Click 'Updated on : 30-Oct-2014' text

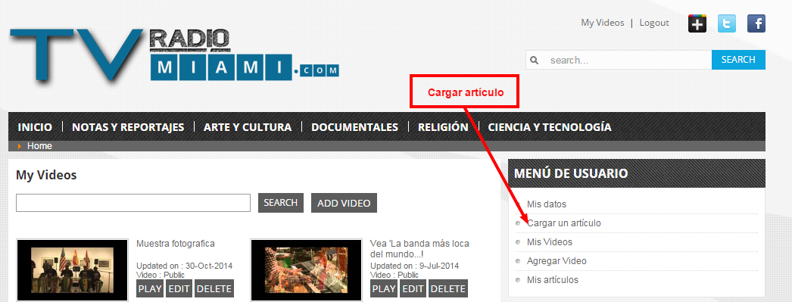point(184,266)
